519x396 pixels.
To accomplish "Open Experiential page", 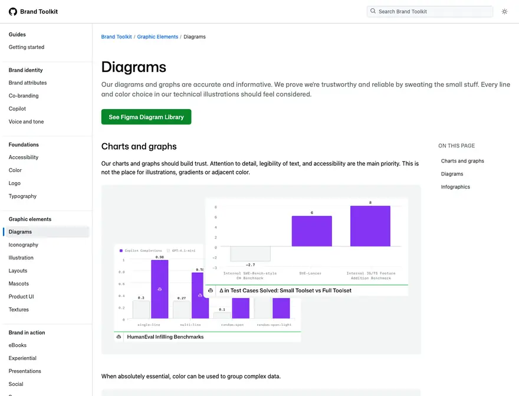I will pyautogui.click(x=22, y=358).
